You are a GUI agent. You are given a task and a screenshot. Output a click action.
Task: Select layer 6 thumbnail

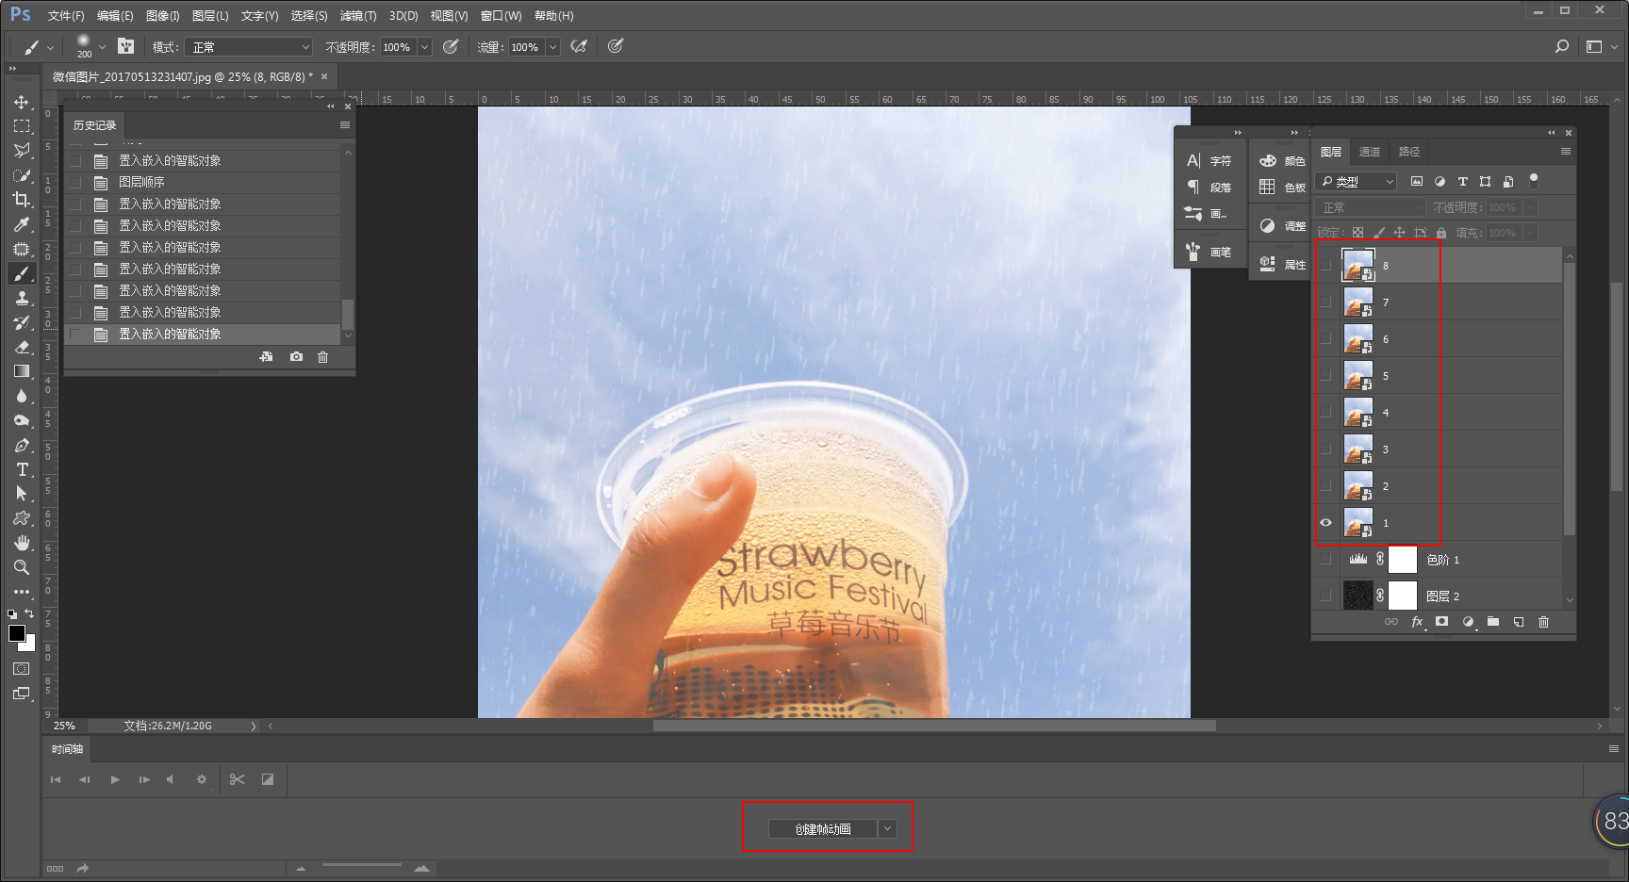(x=1357, y=339)
